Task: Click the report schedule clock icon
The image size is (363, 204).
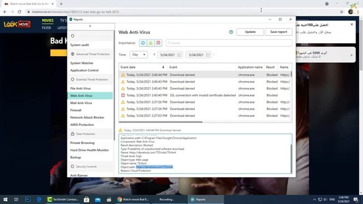Action: (x=231, y=32)
